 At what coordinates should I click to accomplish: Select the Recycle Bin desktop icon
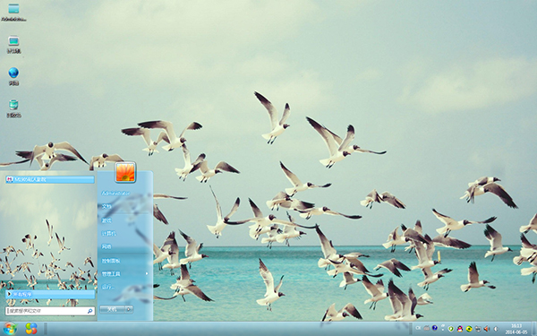(x=13, y=108)
